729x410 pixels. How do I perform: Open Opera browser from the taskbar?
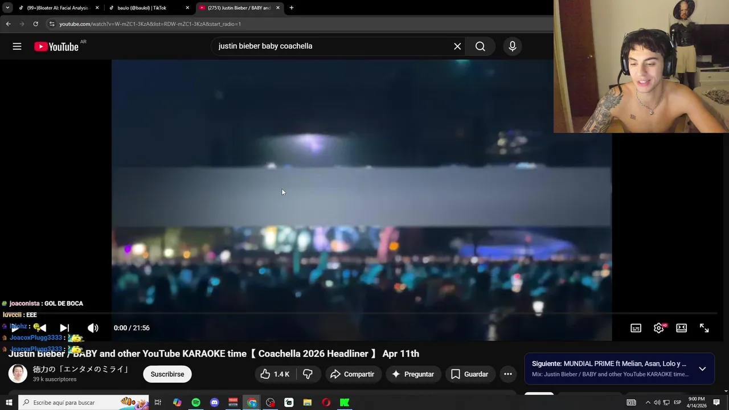(326, 403)
